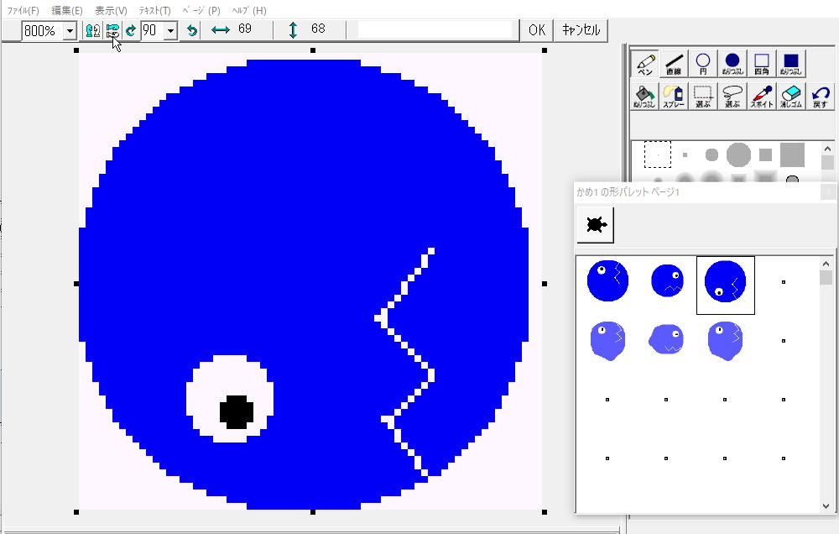Select the largest square brush shape
The width and height of the screenshot is (839, 534).
tap(792, 154)
